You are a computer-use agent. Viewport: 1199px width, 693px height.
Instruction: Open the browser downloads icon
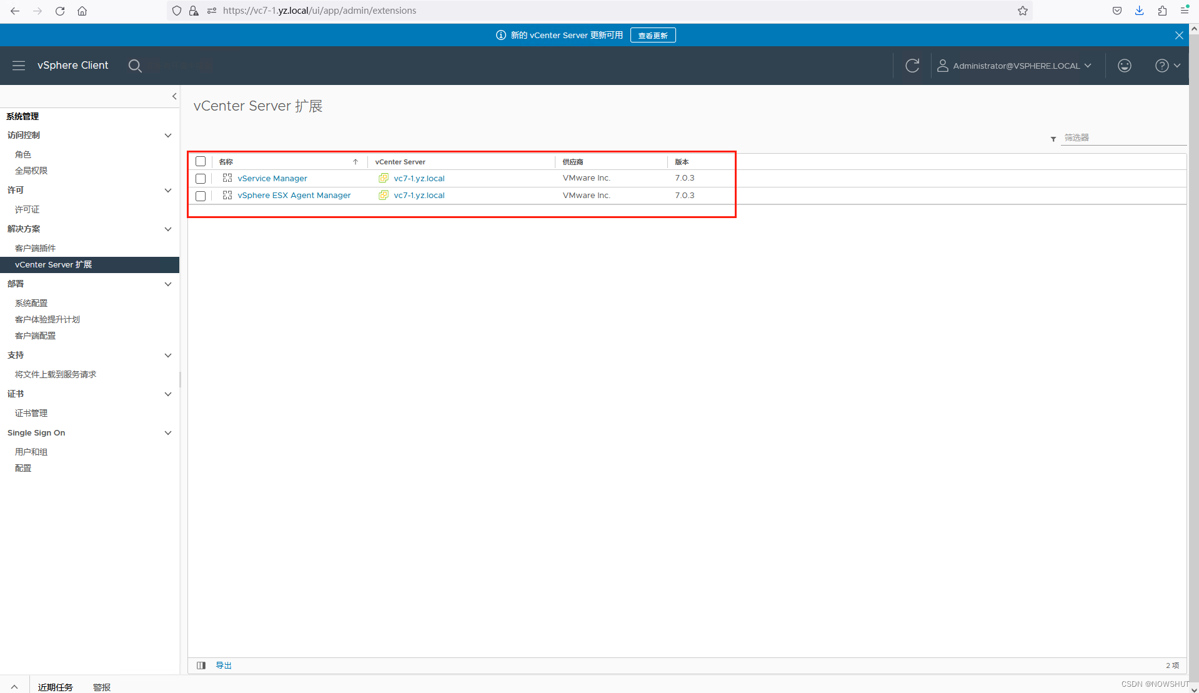click(1140, 11)
